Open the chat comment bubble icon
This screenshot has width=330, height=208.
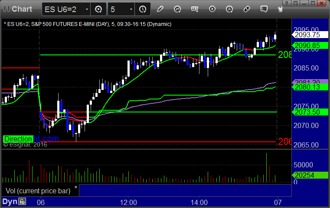click(264, 9)
